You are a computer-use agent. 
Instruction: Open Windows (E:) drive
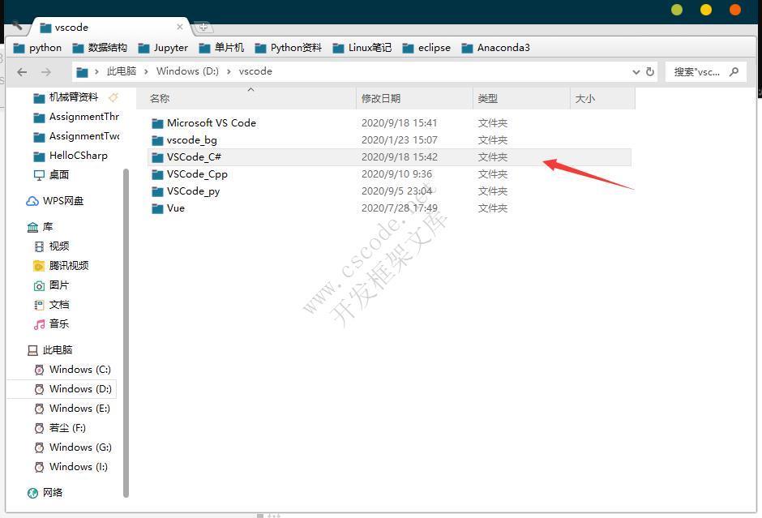click(x=73, y=409)
